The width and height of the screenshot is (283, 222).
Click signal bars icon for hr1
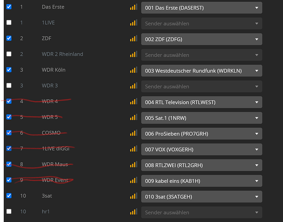(x=134, y=212)
